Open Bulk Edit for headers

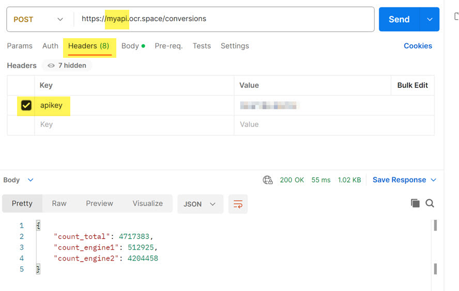pos(412,85)
